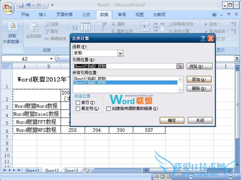
Task: Click the insert worksheet tab icon
Action: 87,170
